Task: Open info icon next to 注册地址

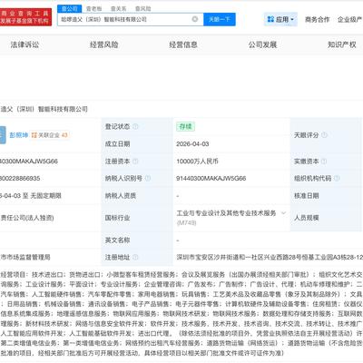Action: click(x=135, y=257)
